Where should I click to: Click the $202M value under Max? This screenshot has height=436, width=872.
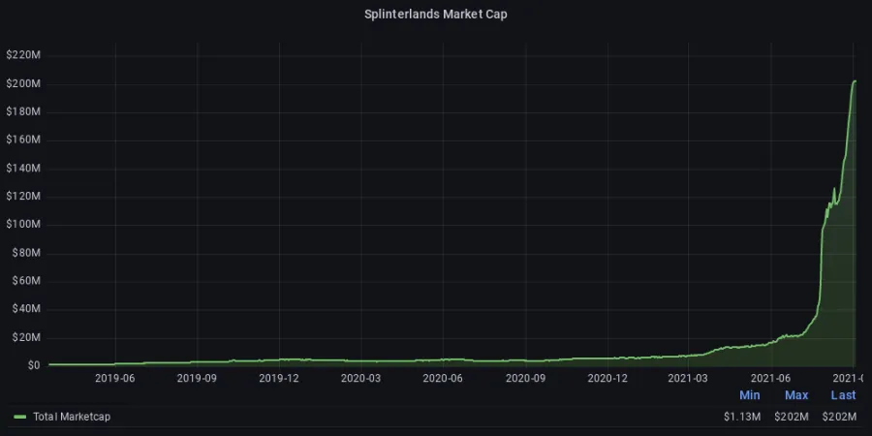(x=792, y=417)
